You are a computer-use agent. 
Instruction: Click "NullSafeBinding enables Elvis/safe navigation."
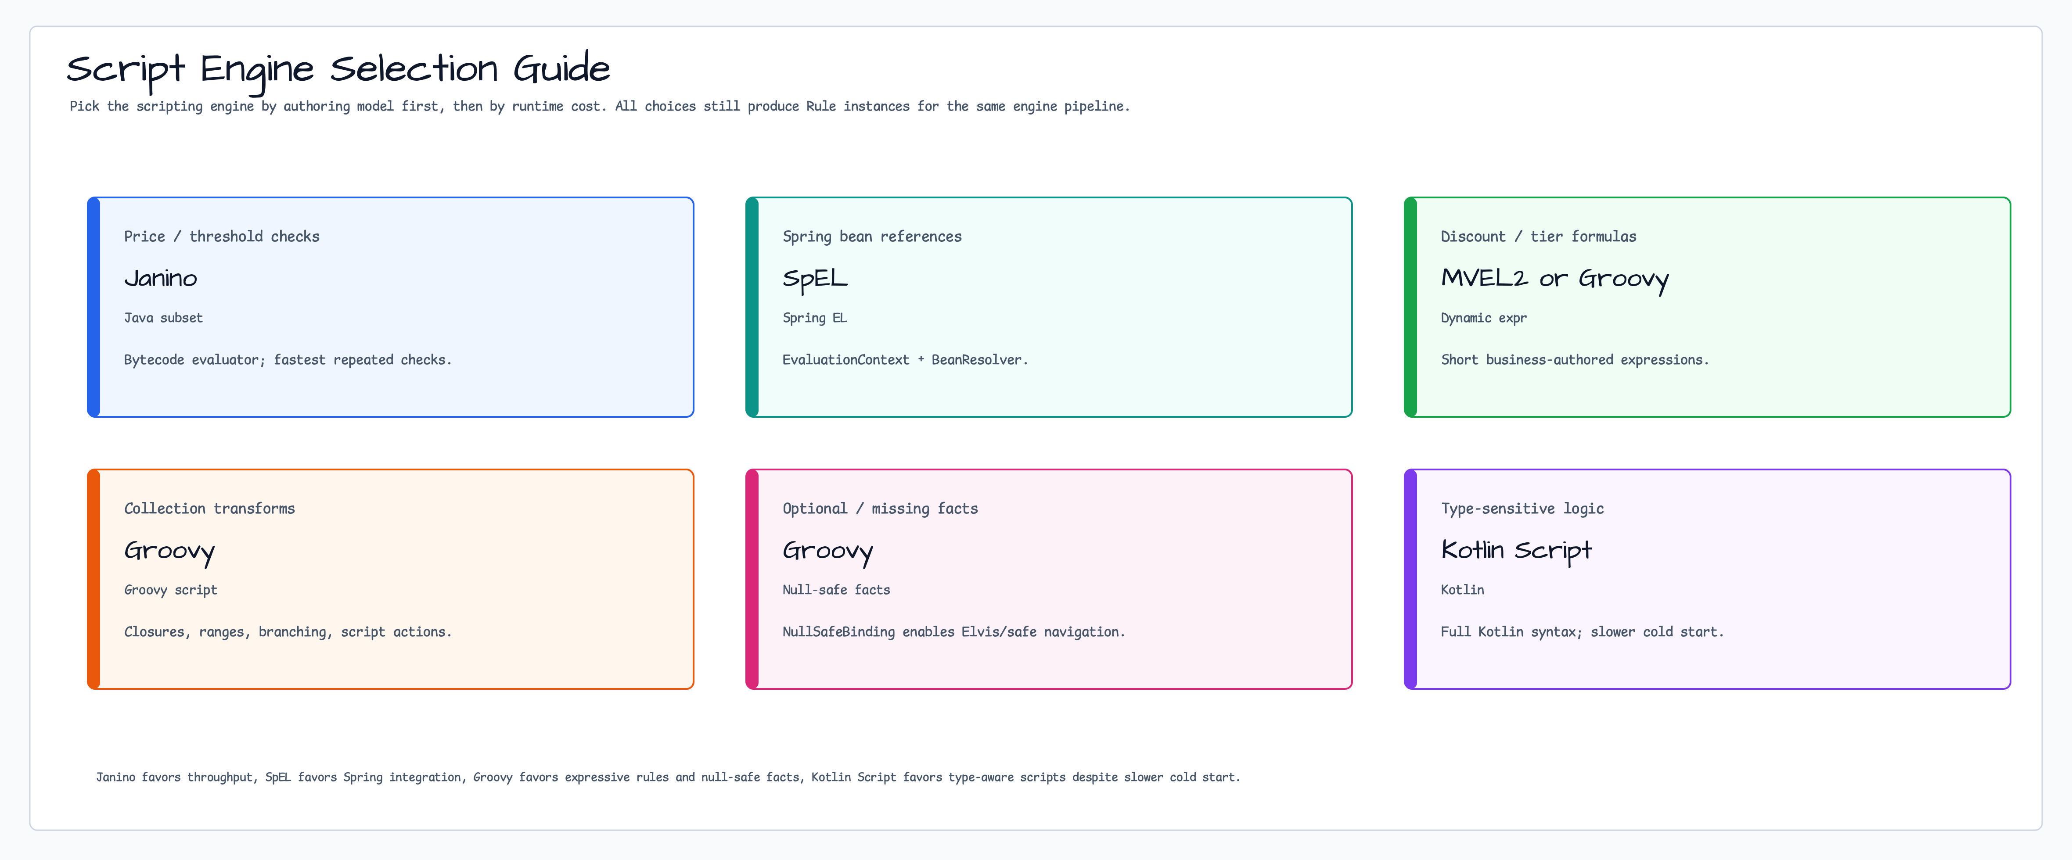pos(953,632)
